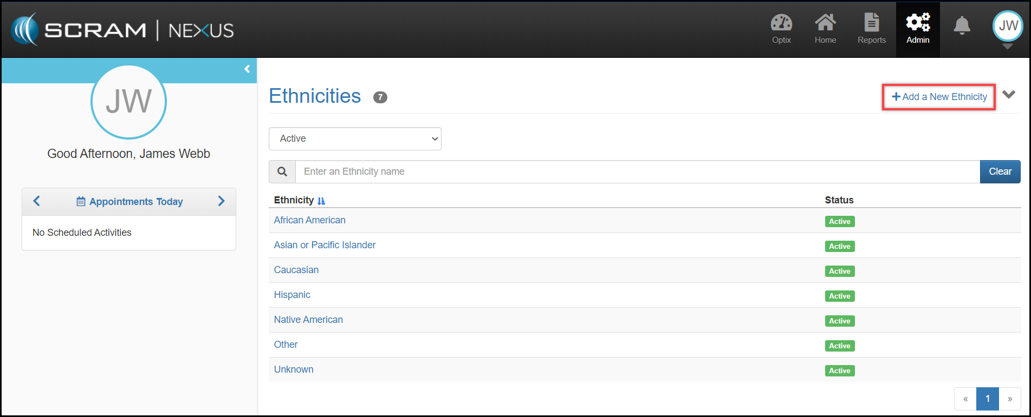Screen dimensions: 1031x417
Task: Click Appointments Today calendar heading
Action: [x=129, y=202]
